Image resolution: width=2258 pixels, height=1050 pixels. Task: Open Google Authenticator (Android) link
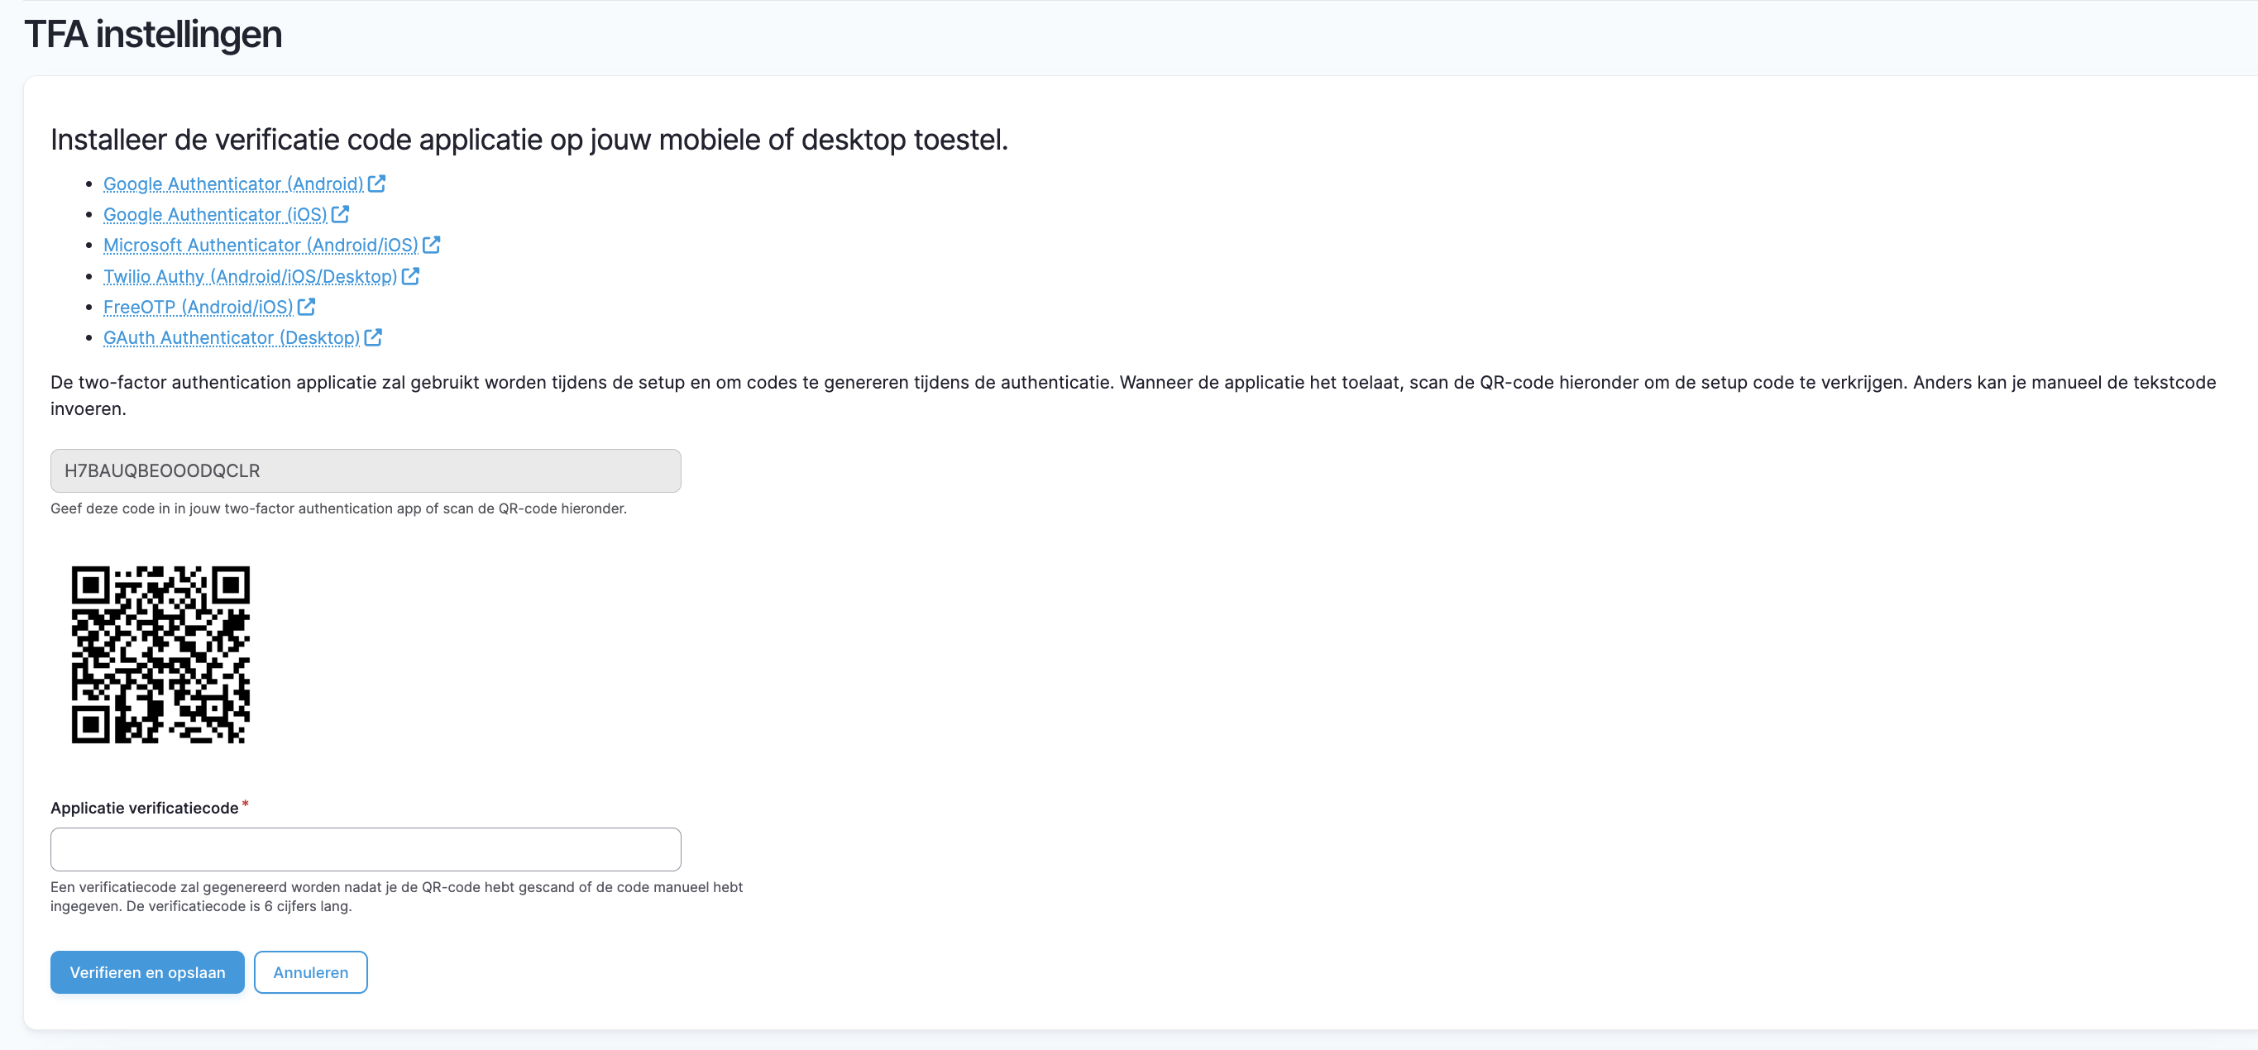click(x=233, y=184)
